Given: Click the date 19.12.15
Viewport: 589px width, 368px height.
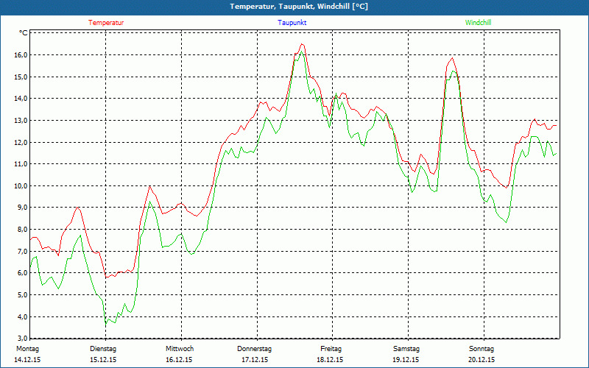Looking at the screenshot, I should [406, 360].
